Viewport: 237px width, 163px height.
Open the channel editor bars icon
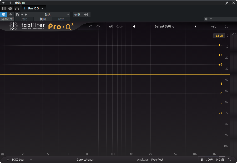[4, 8]
